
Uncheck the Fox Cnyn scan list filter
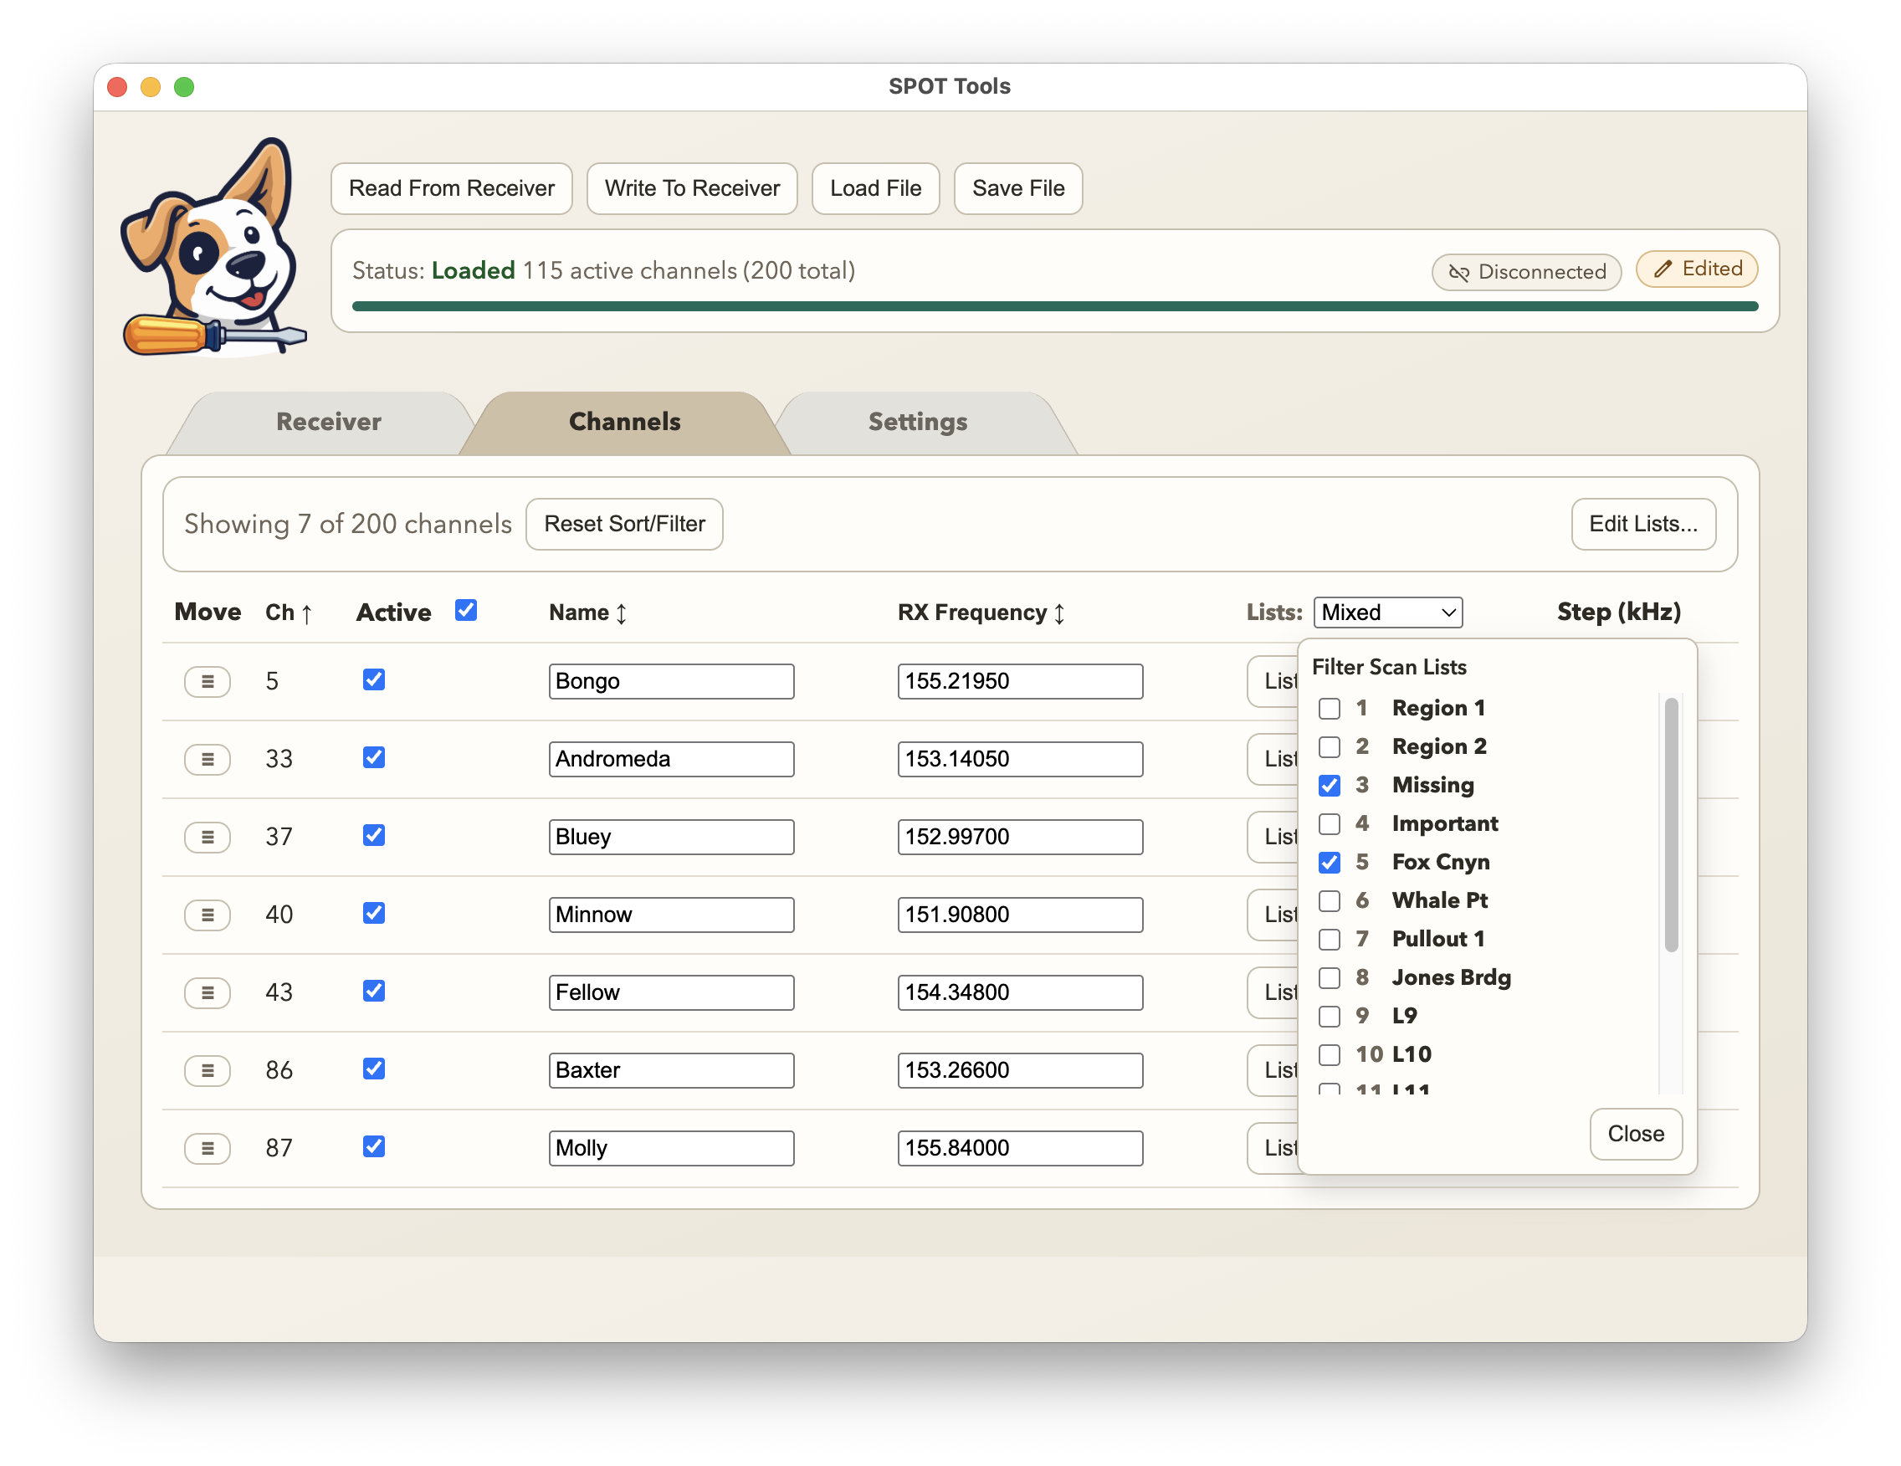click(x=1330, y=862)
